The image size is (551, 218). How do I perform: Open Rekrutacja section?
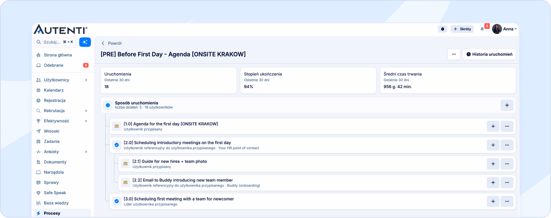54,111
